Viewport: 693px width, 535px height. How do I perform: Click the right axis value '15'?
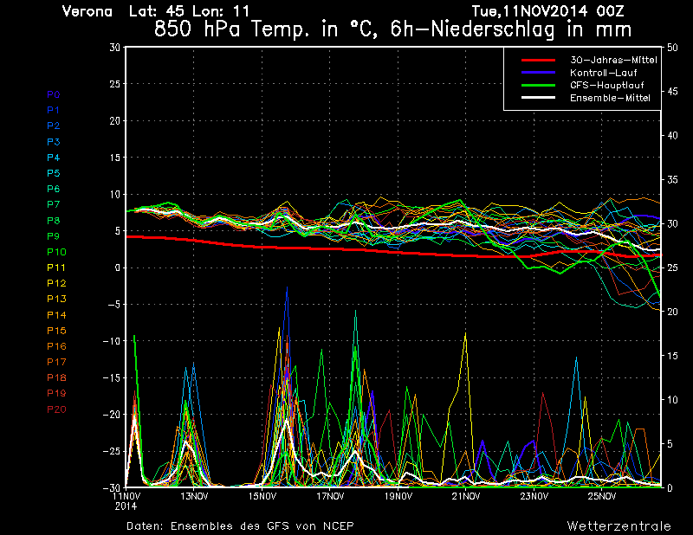(672, 356)
